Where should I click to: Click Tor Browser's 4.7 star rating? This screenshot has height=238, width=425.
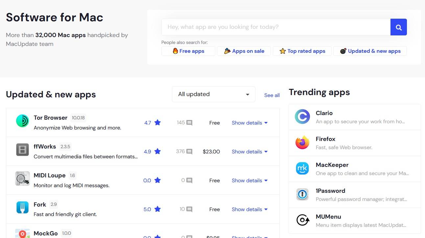152,123
